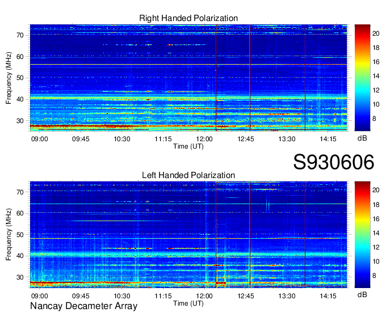The width and height of the screenshot is (386, 313).
Task: Click the Left Handed Polarization spectrogram image
Action: point(188,234)
